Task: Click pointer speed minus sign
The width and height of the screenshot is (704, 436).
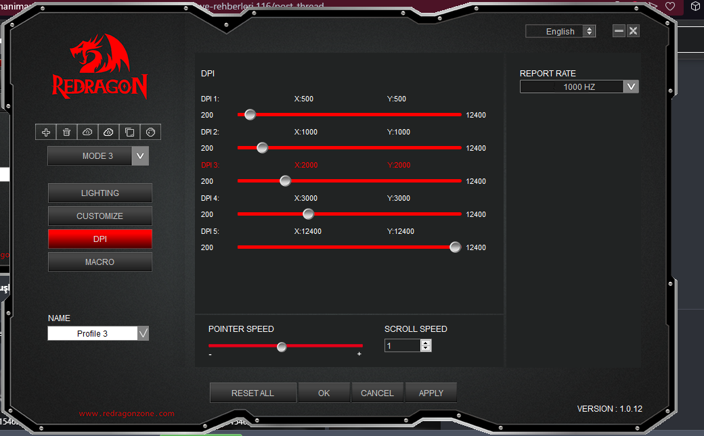Action: coord(210,355)
